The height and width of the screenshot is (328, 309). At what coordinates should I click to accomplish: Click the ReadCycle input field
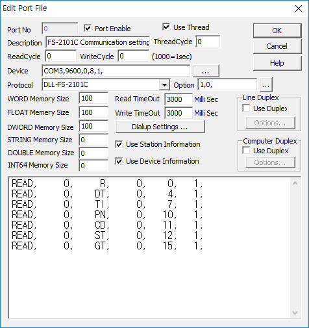61,56
